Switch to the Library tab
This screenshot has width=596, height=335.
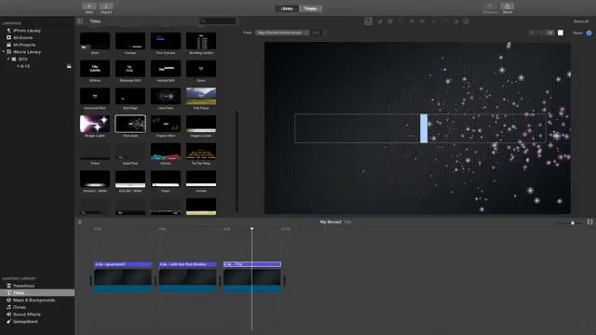point(287,8)
